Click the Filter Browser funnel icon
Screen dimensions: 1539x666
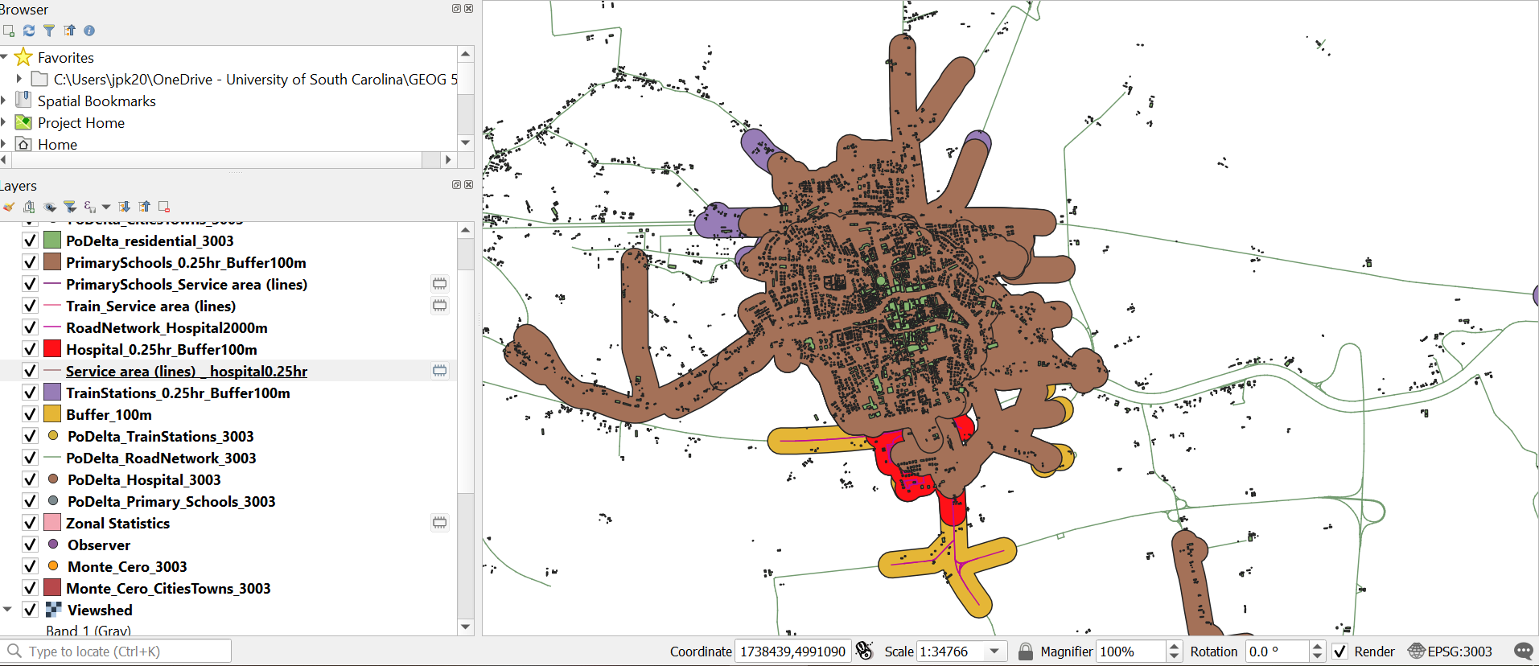[x=49, y=31]
